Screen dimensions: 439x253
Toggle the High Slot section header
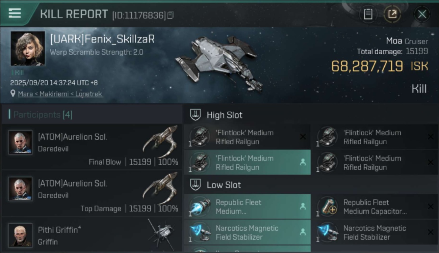pos(225,115)
